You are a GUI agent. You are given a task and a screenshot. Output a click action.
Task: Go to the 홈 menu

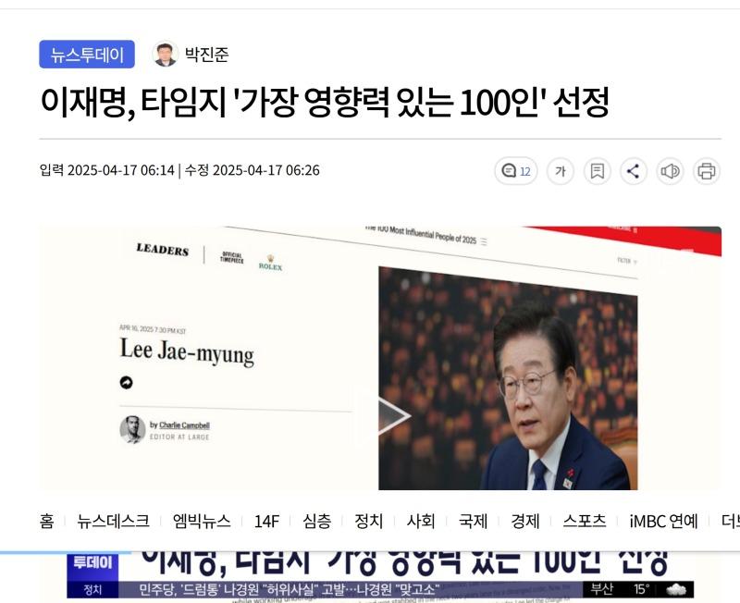coord(47,522)
